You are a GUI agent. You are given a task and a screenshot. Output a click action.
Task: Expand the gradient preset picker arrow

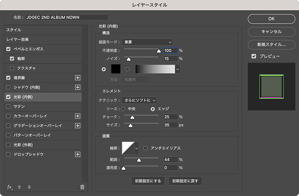pyautogui.click(x=178, y=69)
